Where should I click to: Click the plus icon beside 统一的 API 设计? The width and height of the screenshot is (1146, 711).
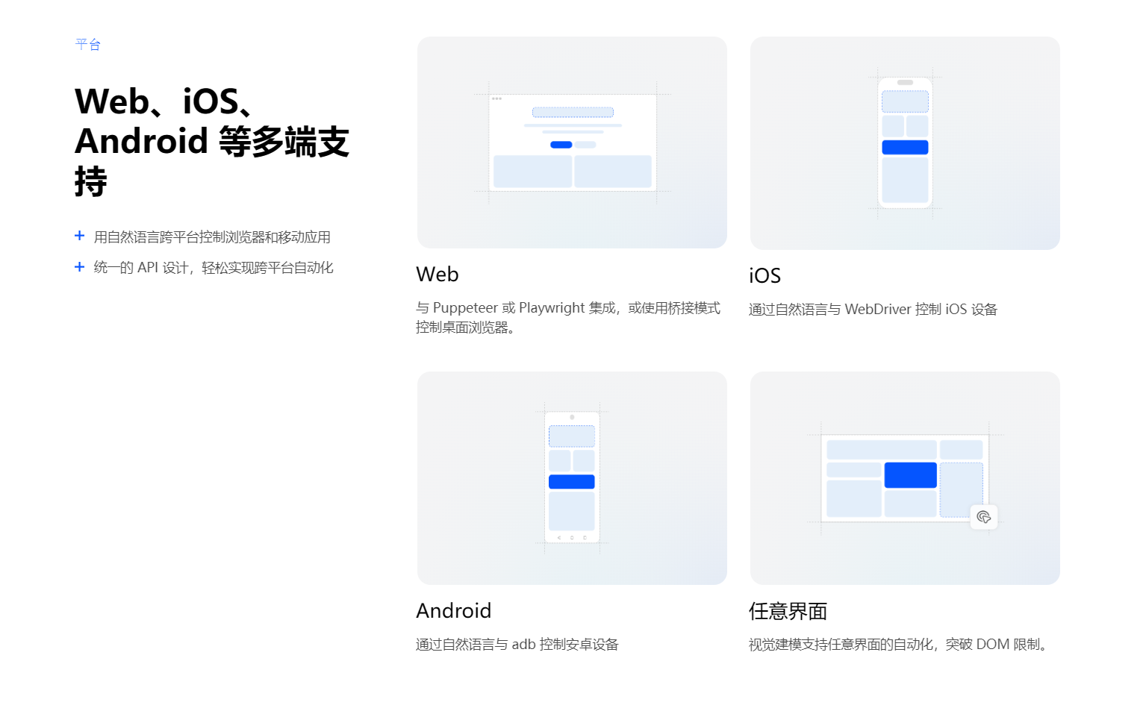click(80, 266)
